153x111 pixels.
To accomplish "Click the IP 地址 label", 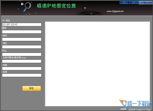I will pos(6,20).
